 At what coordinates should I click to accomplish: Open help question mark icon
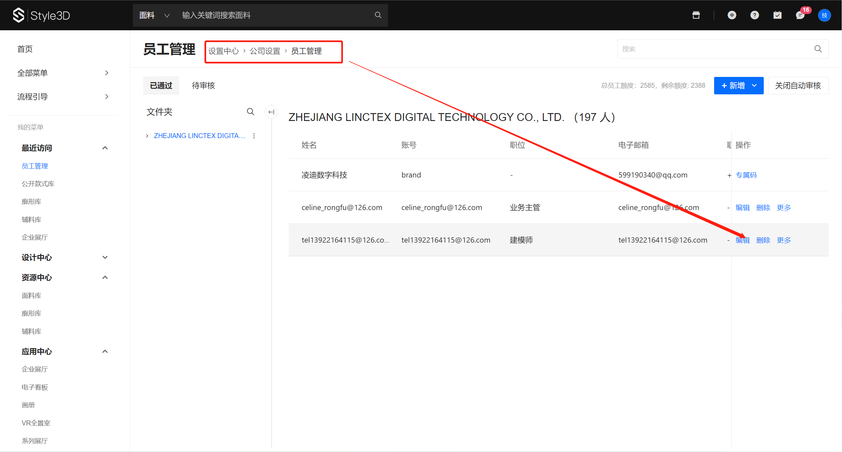point(755,15)
